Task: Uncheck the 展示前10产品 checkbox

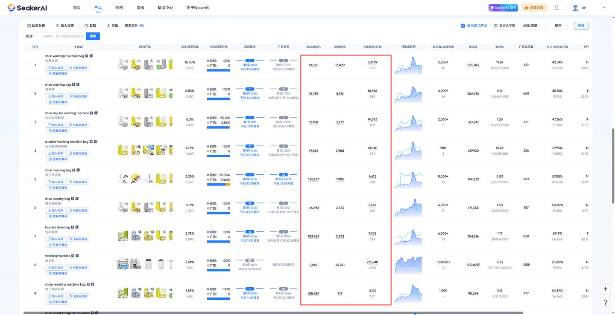Action: (x=463, y=26)
